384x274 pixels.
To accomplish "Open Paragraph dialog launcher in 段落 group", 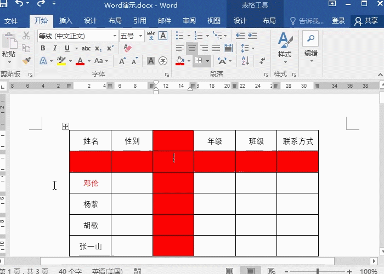I will pyautogui.click(x=266, y=75).
